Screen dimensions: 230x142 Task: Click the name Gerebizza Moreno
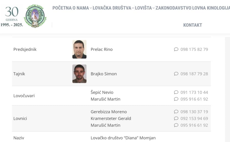pos(109,112)
